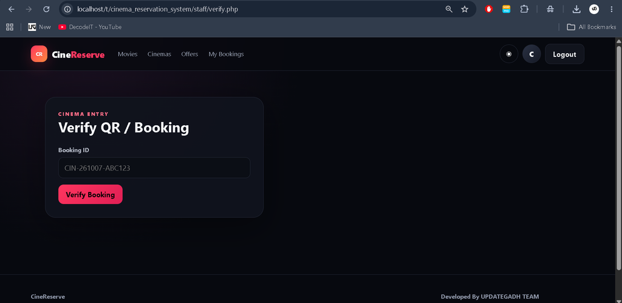
Task: Click the footer CineReserve text
Action: tap(48, 297)
